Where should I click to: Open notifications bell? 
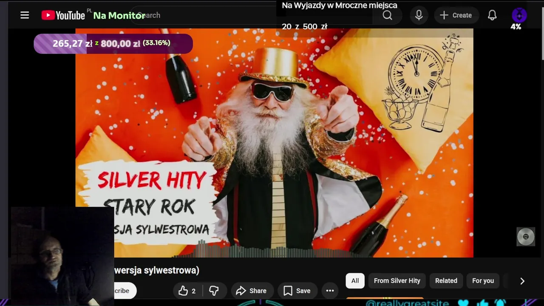pyautogui.click(x=492, y=15)
